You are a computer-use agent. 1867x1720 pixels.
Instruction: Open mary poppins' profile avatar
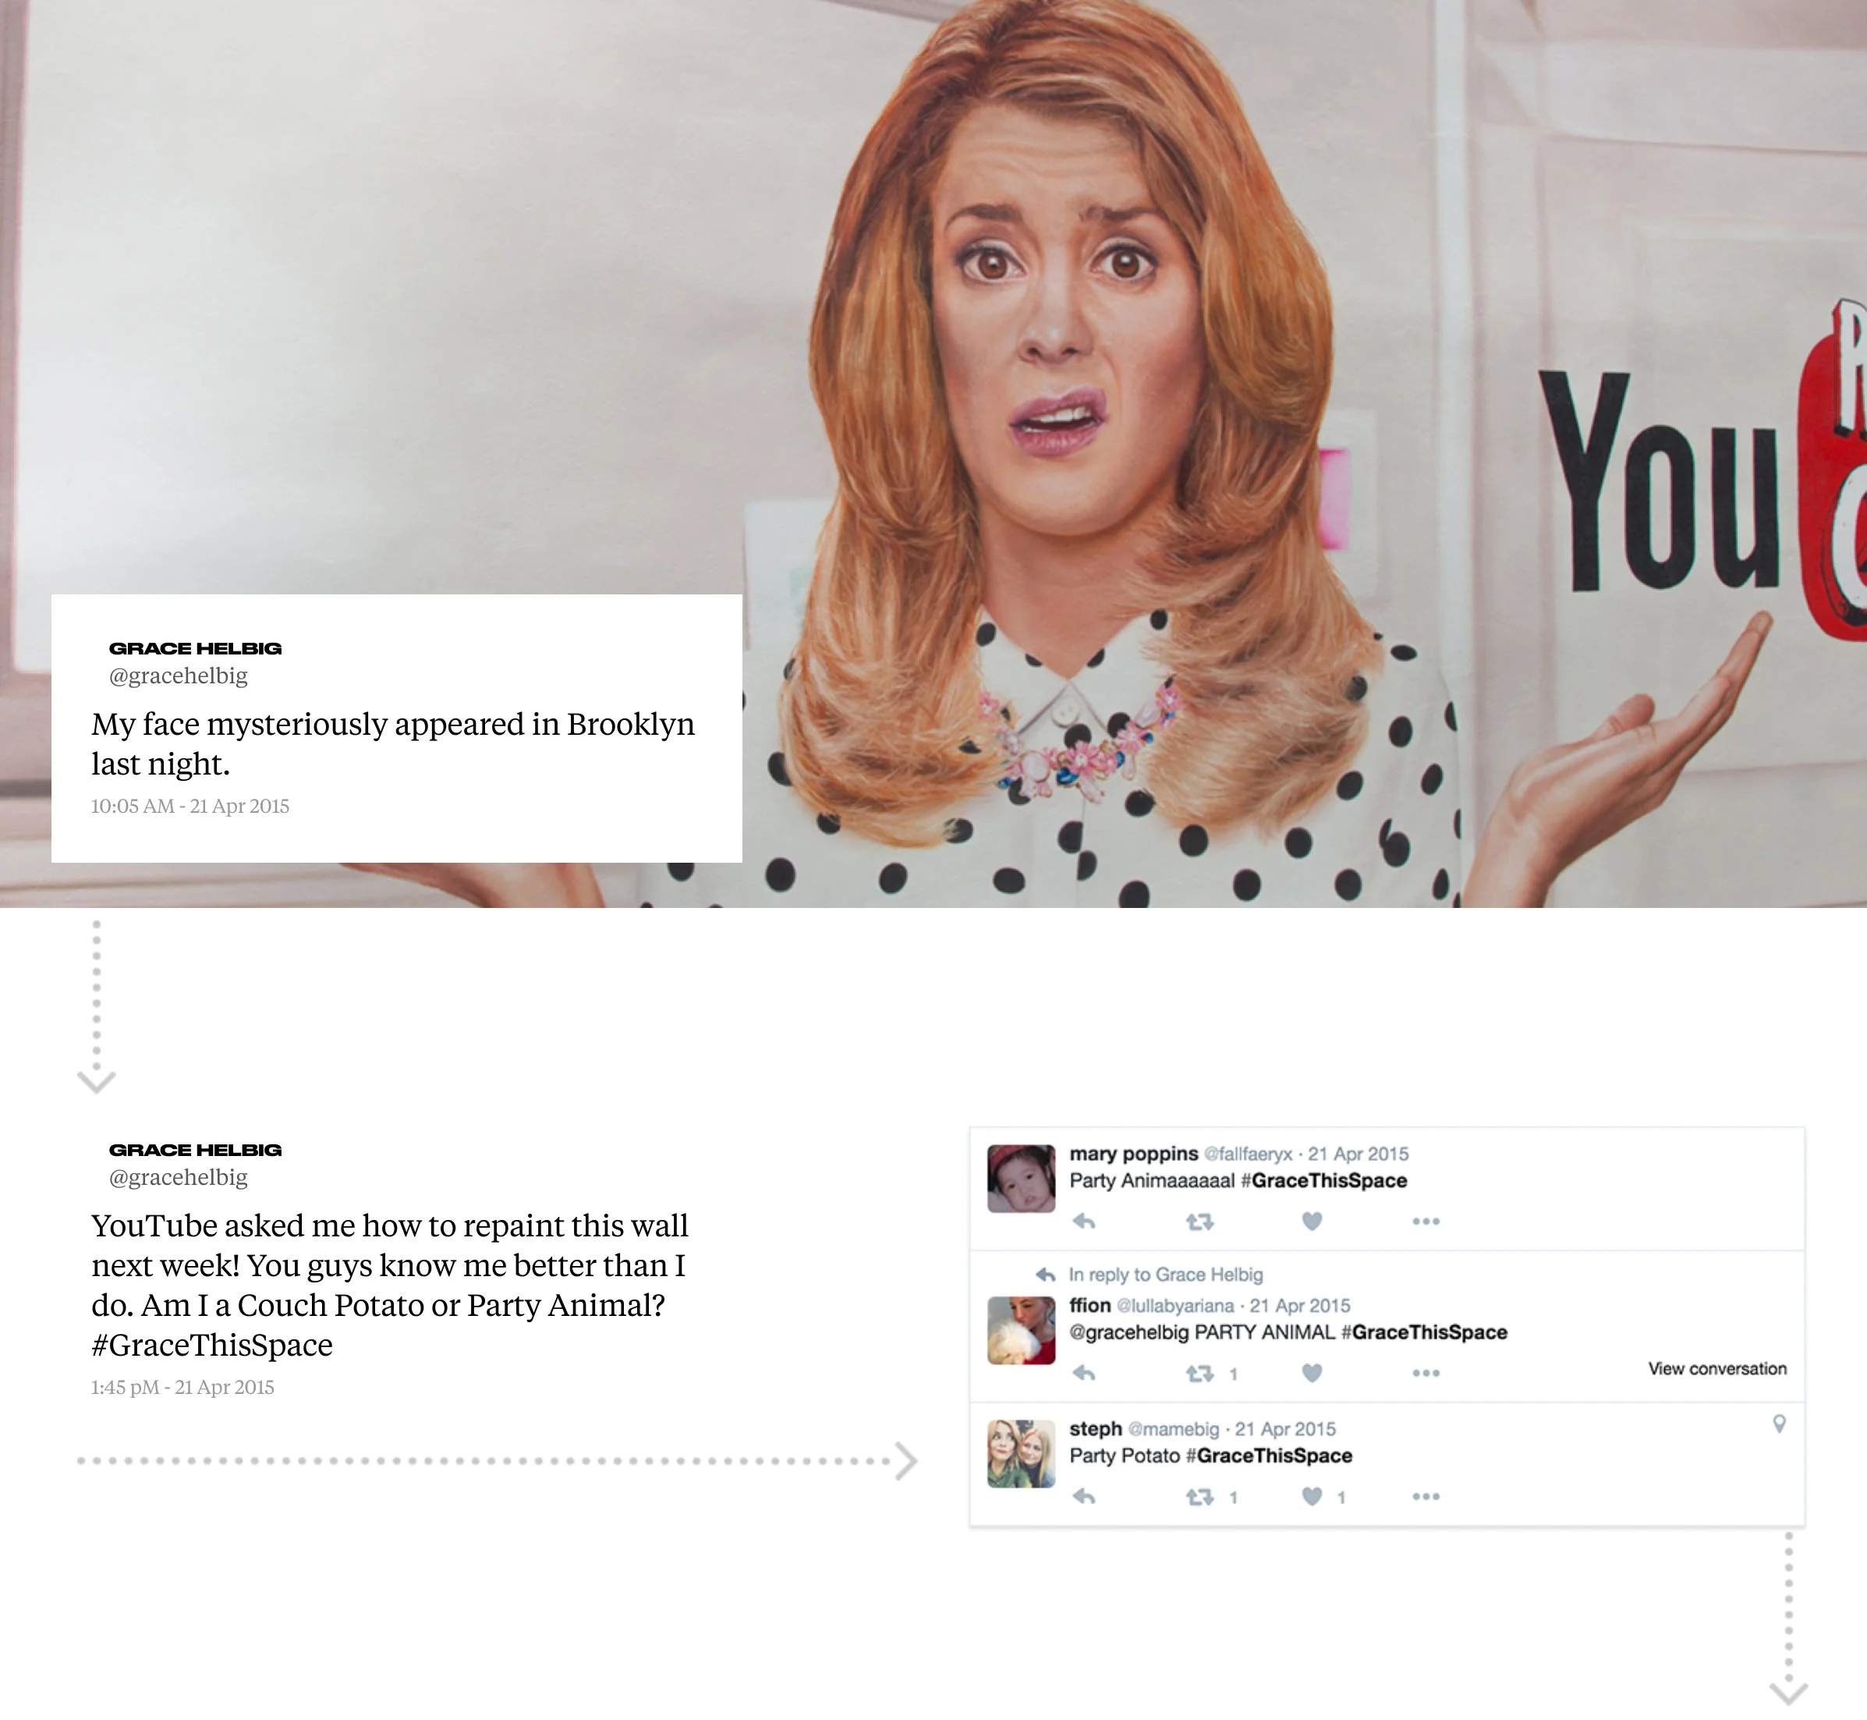[x=1021, y=1179]
